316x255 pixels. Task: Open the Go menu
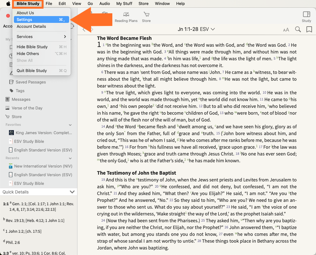(90, 4)
